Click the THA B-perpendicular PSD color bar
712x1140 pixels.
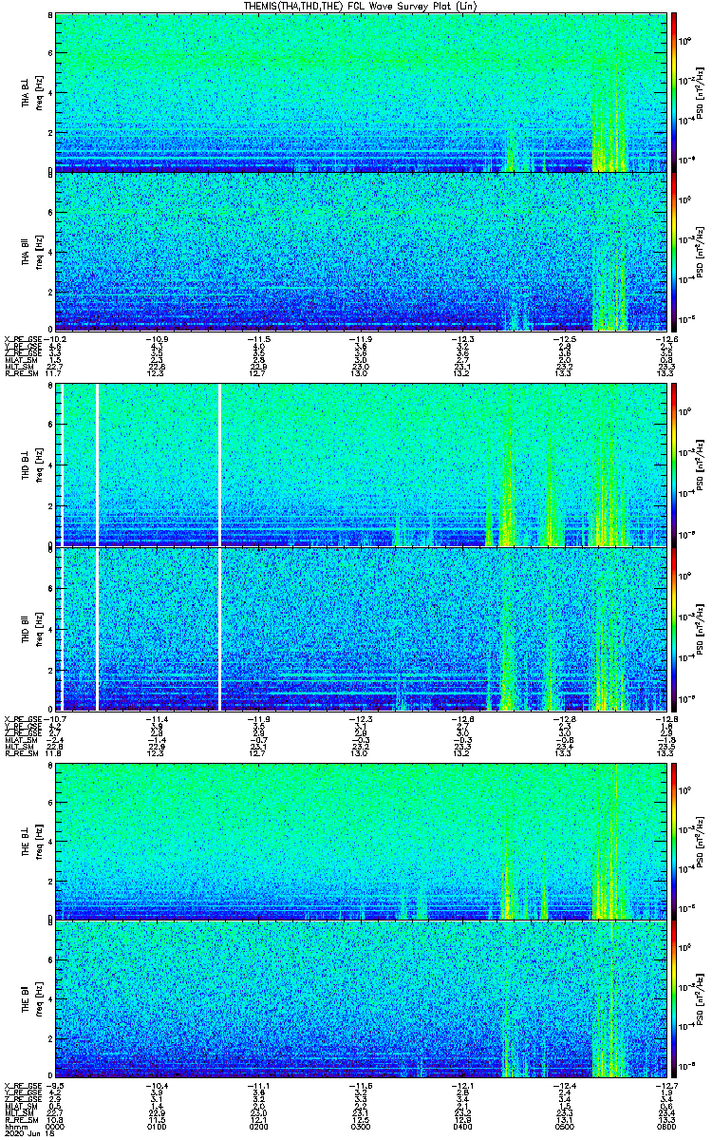click(x=675, y=92)
